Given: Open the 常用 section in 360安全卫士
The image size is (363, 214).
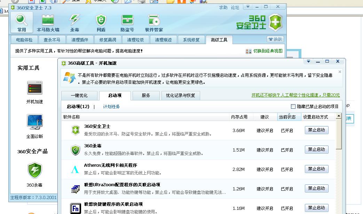Looking at the screenshot, I should [22, 23].
